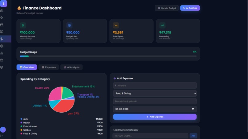The height and width of the screenshot is (139, 248).
Task: Click the wide Add Expense button
Action: pos(155,117)
